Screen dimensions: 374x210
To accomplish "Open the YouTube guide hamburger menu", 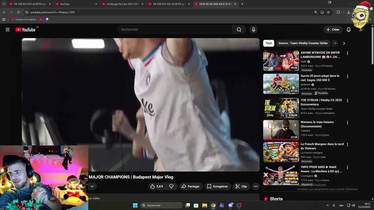I will 8,29.
